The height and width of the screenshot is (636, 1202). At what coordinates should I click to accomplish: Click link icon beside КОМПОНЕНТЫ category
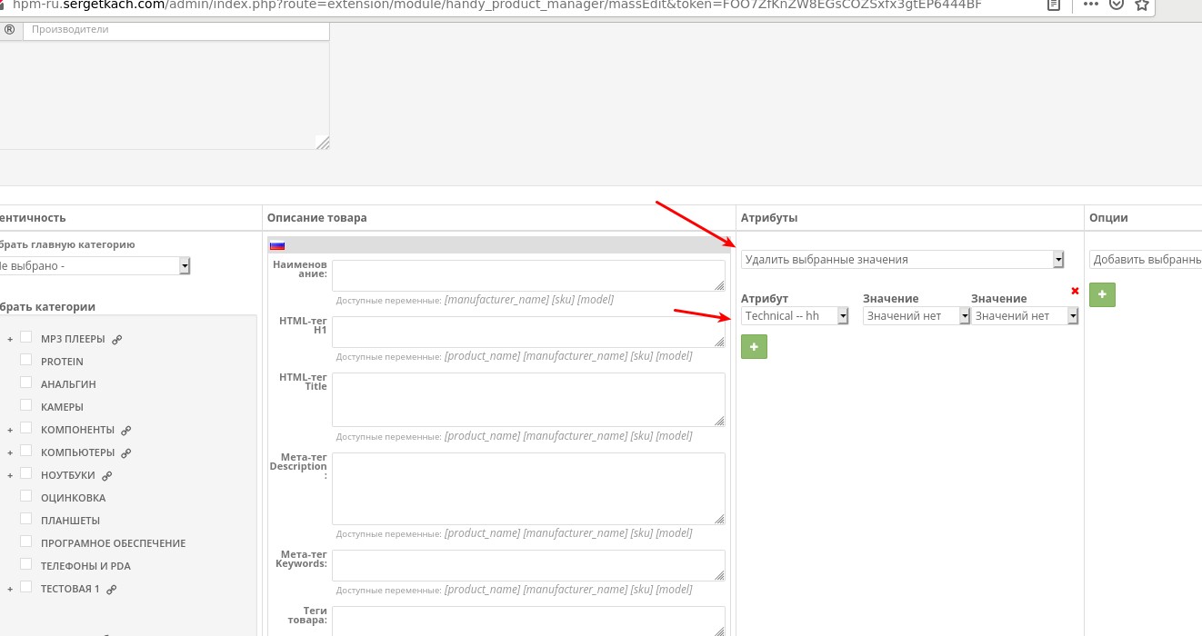point(126,431)
